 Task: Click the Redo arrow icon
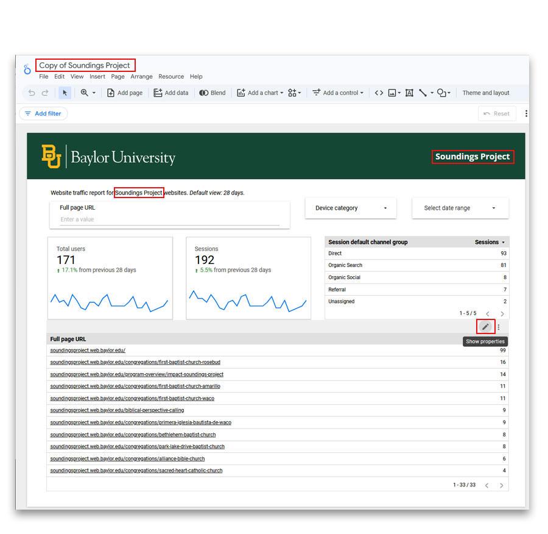(45, 93)
